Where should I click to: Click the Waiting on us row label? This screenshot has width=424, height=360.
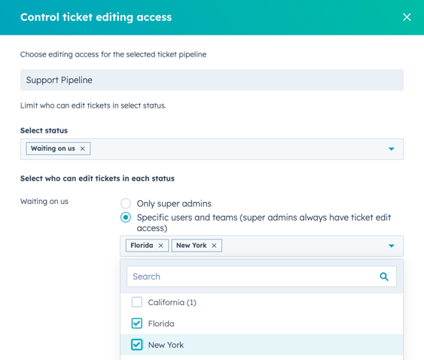tap(44, 202)
